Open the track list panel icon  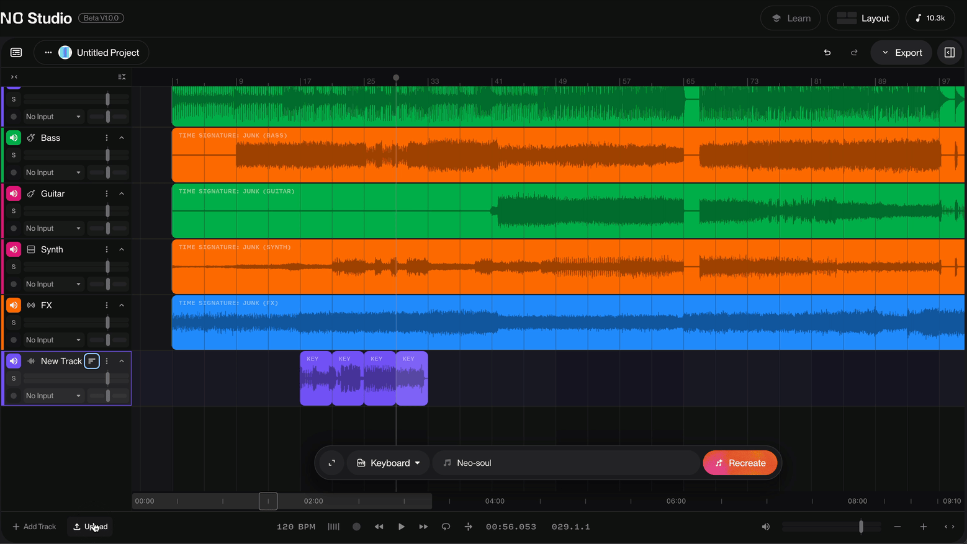pos(16,53)
